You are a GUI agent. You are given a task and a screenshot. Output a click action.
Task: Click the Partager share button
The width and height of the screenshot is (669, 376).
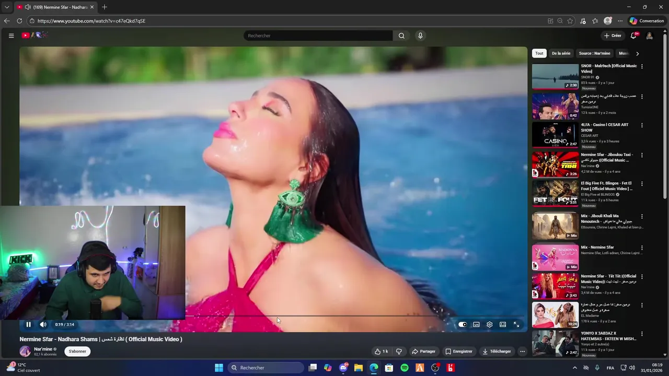pos(423,351)
